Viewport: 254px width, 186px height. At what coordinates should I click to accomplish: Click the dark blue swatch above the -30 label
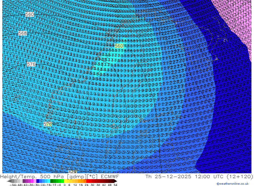coord(38,181)
